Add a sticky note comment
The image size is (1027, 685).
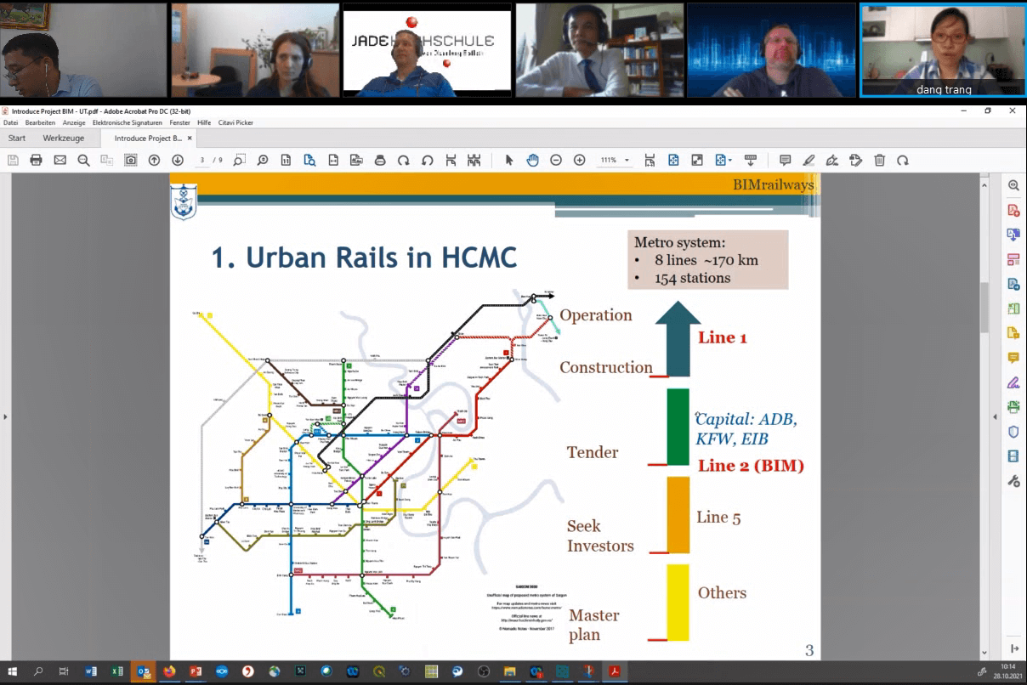point(785,160)
